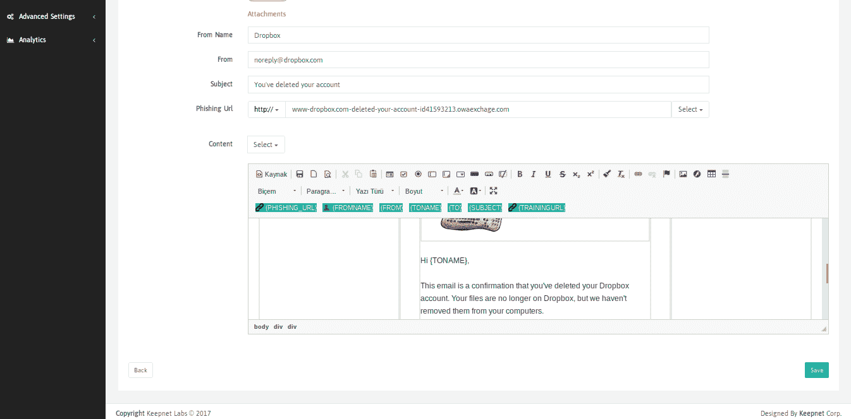
Task: Click the Insert Link chain icon
Action: pos(638,174)
